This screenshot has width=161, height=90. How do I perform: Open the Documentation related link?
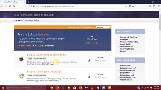127,46
